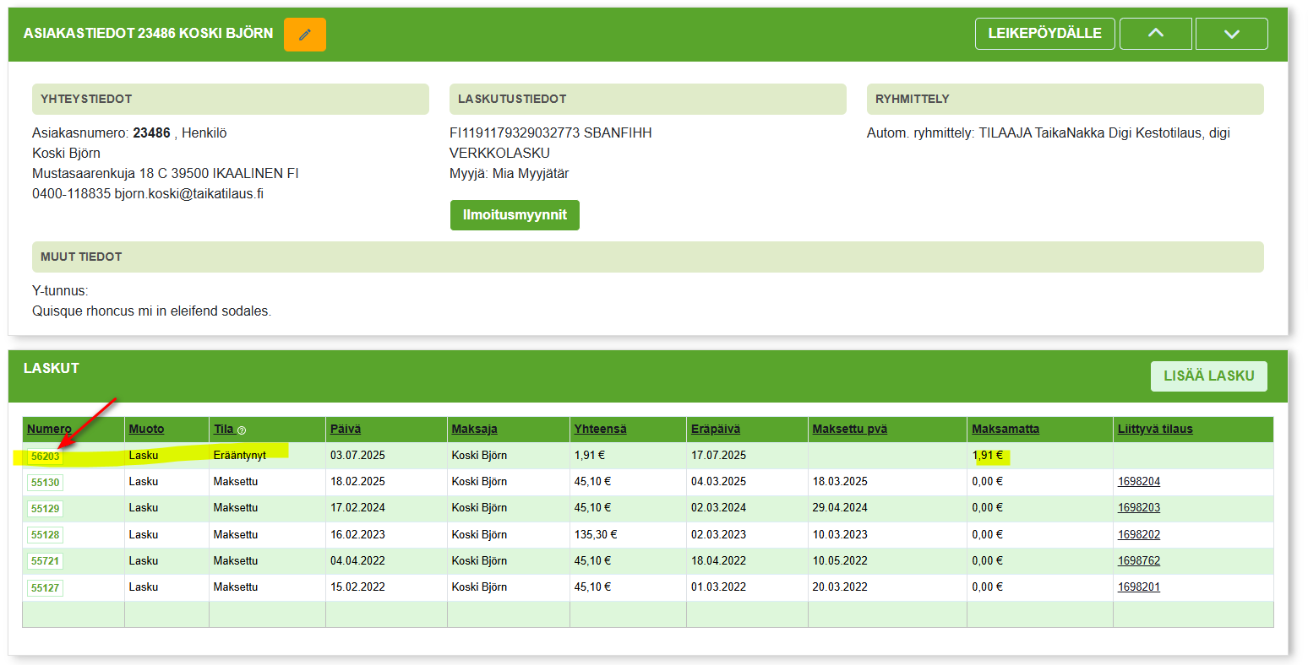Click the LISÄÄ LASKU button
Image resolution: width=1308 pixels, height=665 pixels.
pos(1208,376)
